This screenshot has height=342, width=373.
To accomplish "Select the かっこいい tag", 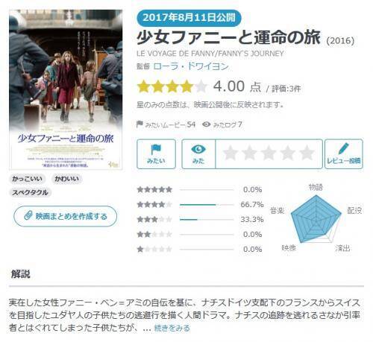I will click(27, 179).
